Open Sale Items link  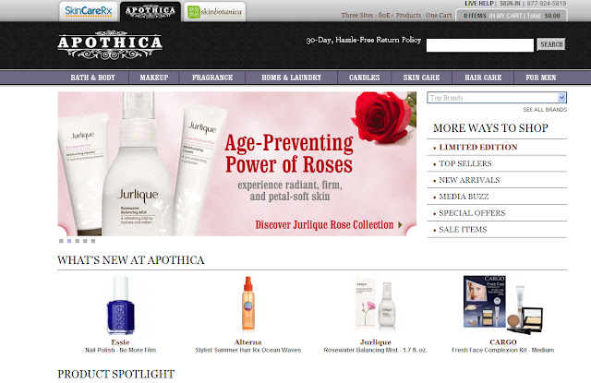463,230
